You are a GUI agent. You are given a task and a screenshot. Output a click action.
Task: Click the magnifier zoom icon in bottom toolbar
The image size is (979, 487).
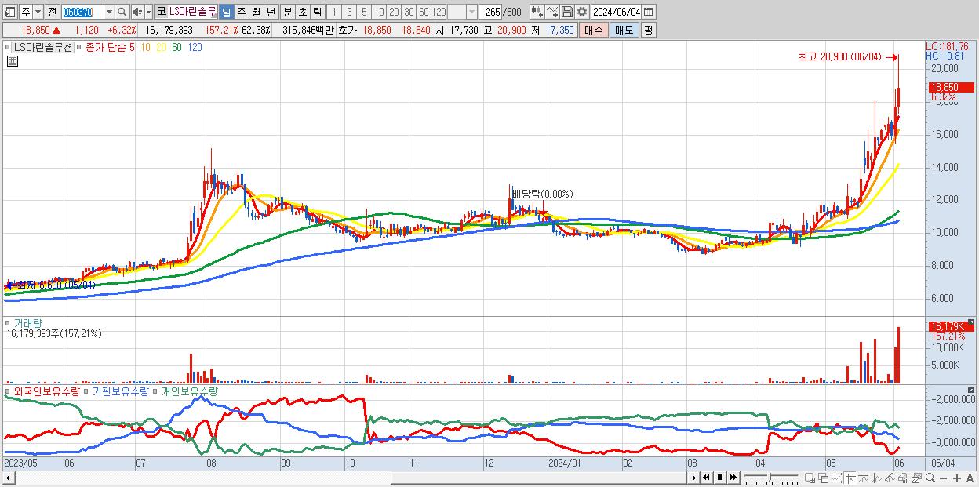click(x=930, y=478)
